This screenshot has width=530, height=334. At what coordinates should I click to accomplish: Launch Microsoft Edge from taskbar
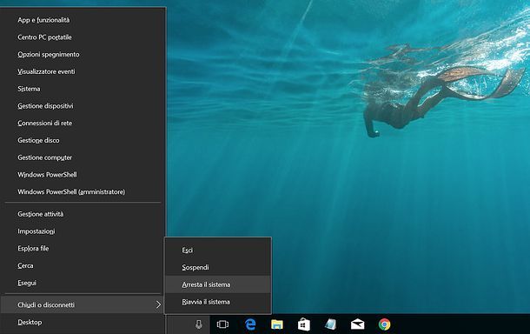point(250,324)
